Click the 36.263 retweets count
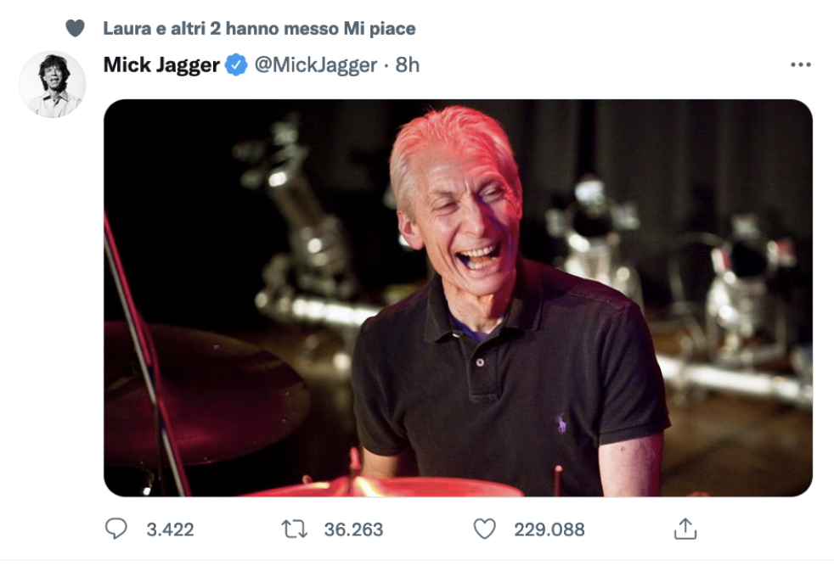834x566 pixels. click(353, 530)
